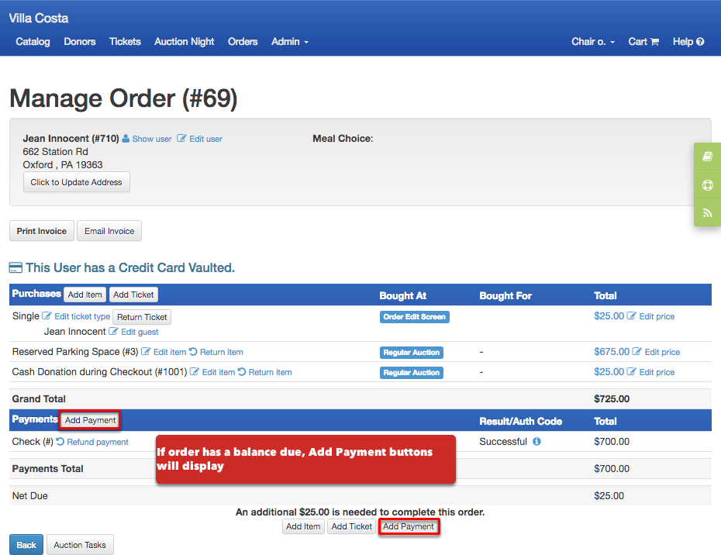The image size is (721, 555).
Task: Click undo icon for Cash Donation Return item
Action: pyautogui.click(x=242, y=371)
